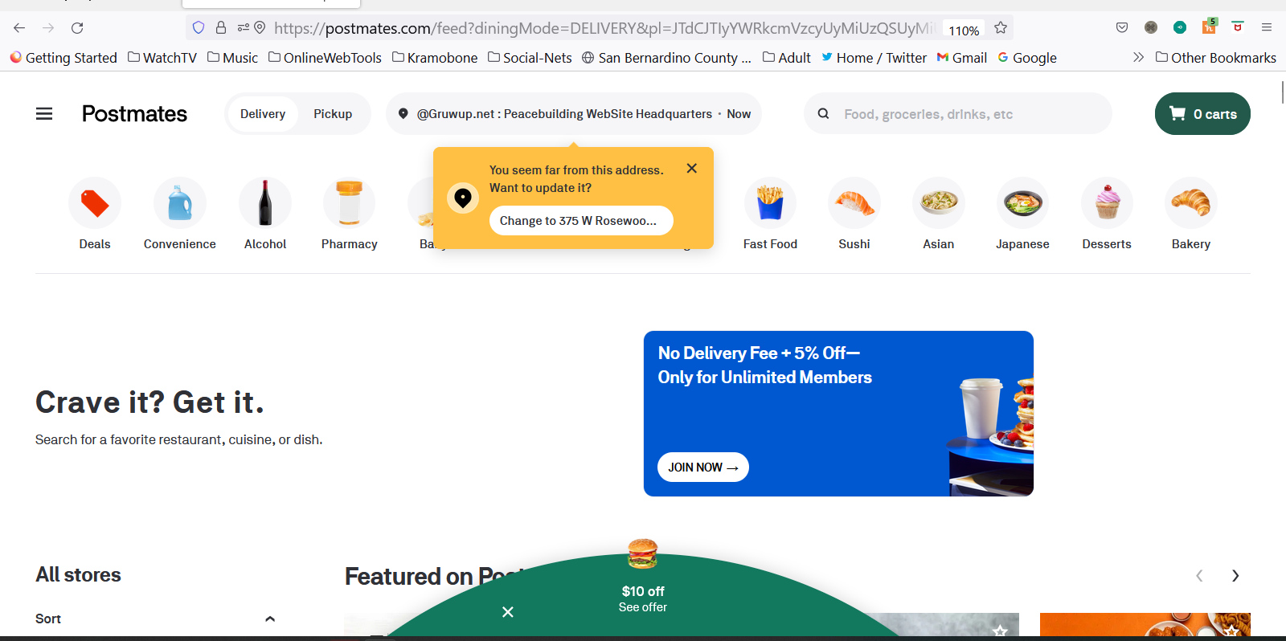
Task: Select the Bakery category icon
Action: click(x=1191, y=203)
